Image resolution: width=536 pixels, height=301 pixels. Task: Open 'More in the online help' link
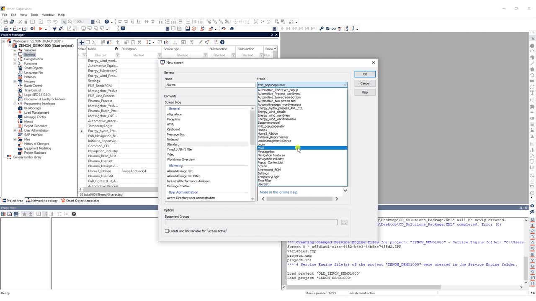tap(279, 192)
